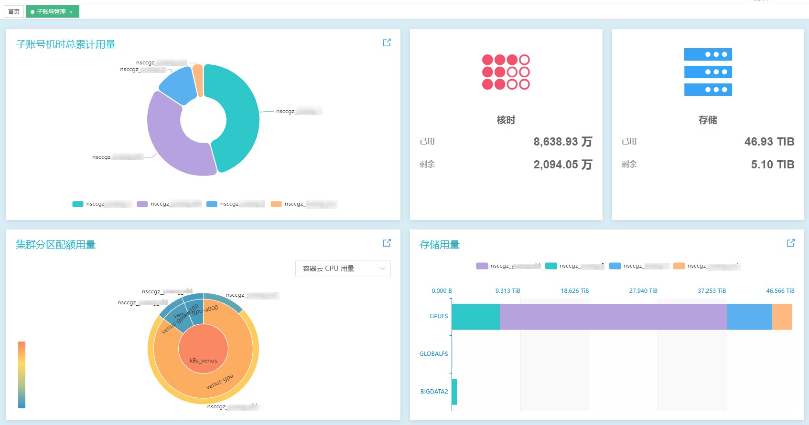The width and height of the screenshot is (809, 425).
Task: Click the teal GPUFS bar segment
Action: (x=475, y=317)
